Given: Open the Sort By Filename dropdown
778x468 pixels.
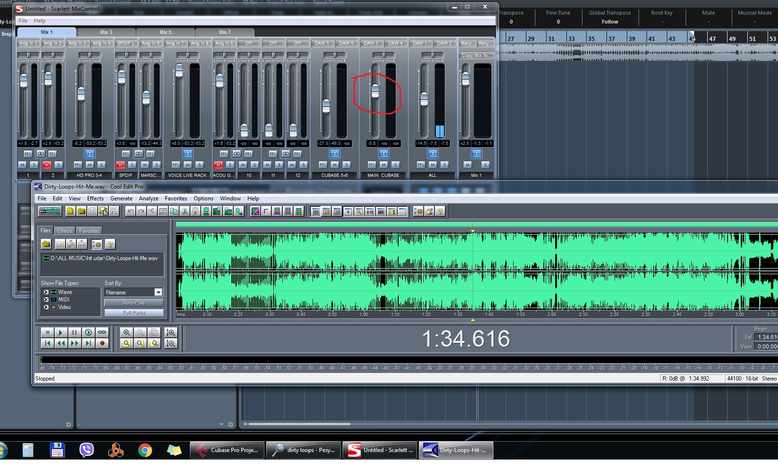Looking at the screenshot, I should tap(158, 293).
